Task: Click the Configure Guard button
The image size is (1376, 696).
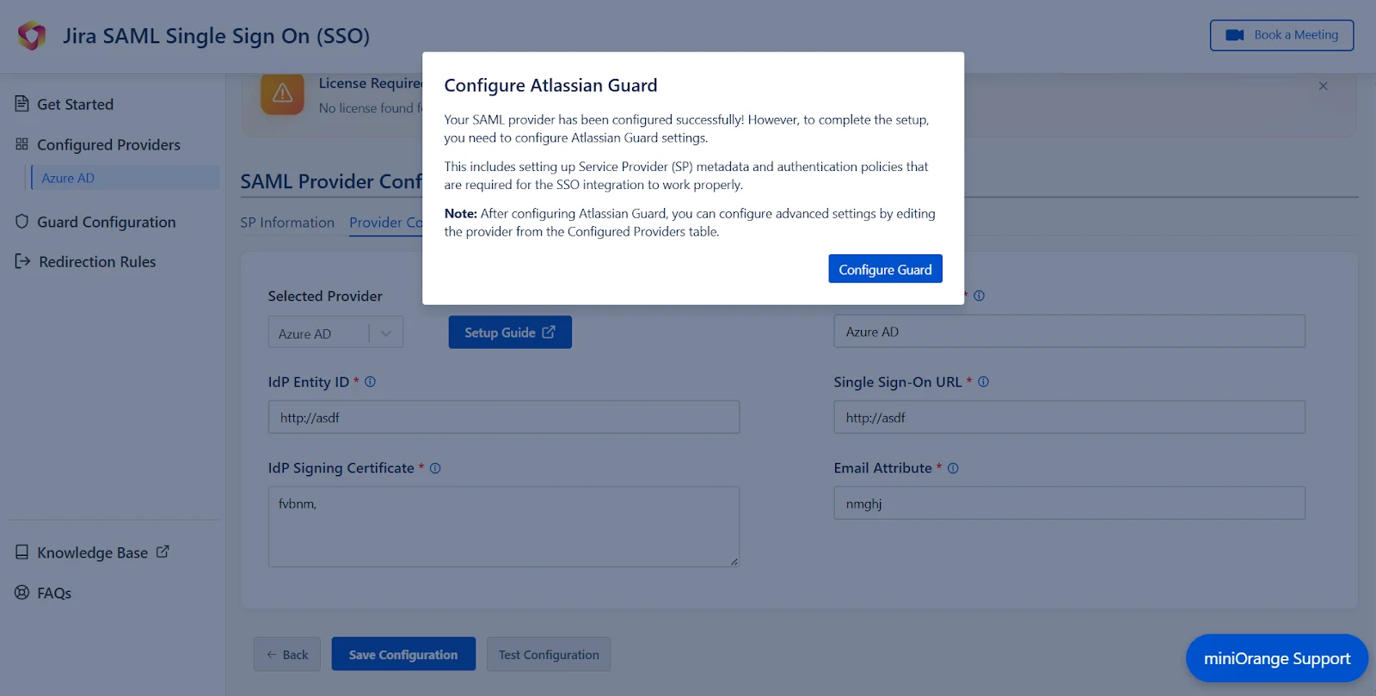Action: point(884,268)
